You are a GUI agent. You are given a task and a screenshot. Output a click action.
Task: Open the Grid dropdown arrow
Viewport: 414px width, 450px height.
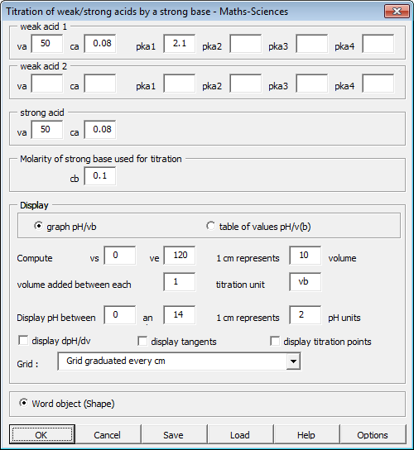(293, 361)
